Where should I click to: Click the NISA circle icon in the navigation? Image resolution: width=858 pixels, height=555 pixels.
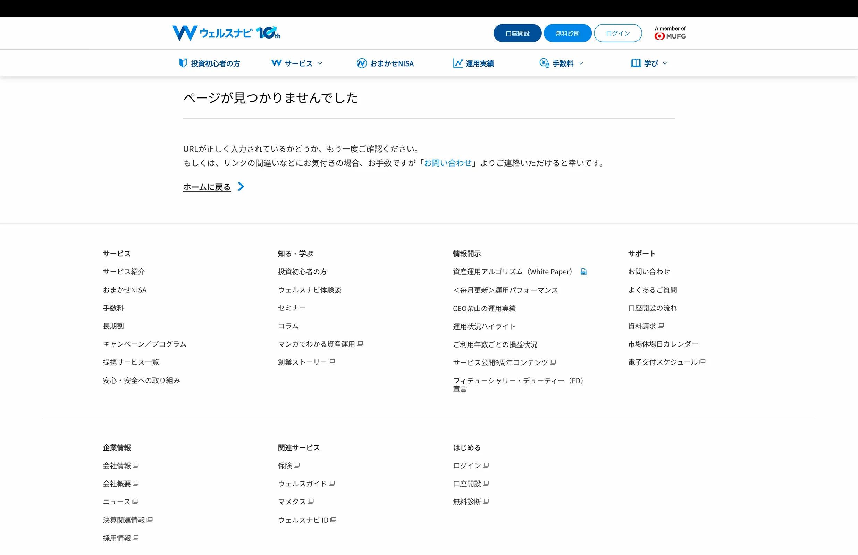(x=362, y=63)
